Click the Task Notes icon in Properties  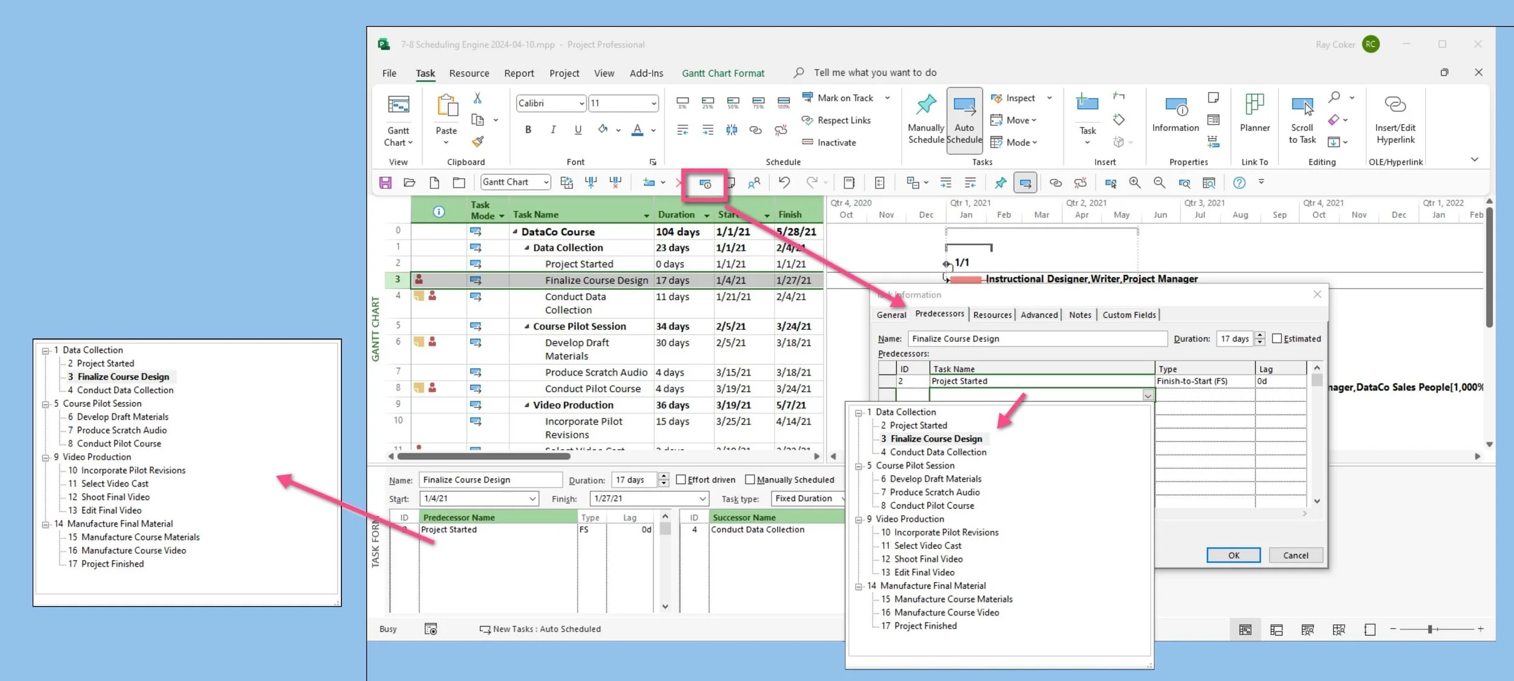pos(1213,97)
